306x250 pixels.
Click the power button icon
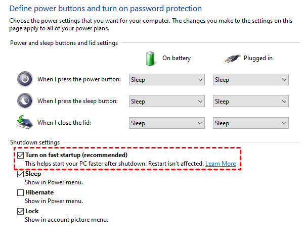click(x=24, y=79)
